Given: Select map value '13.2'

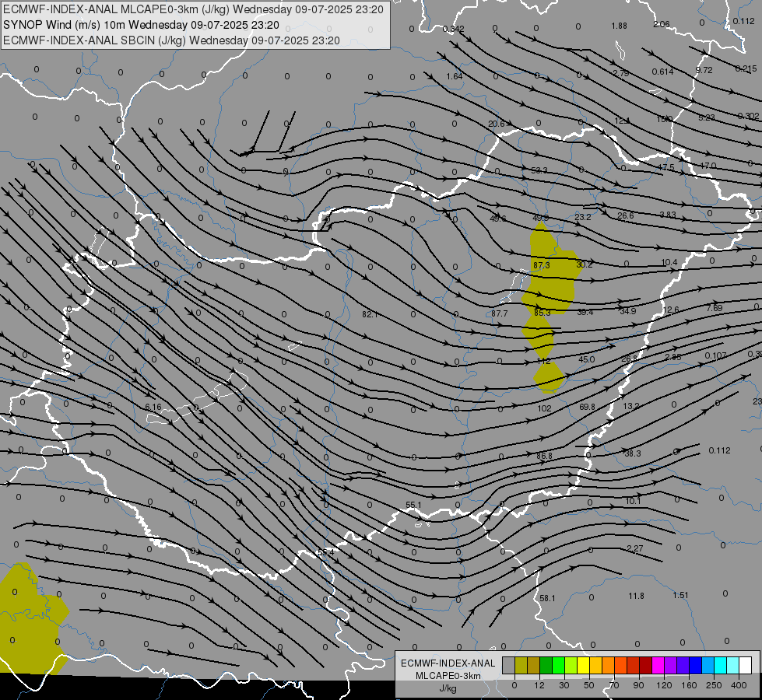Looking at the screenshot, I should click(630, 406).
